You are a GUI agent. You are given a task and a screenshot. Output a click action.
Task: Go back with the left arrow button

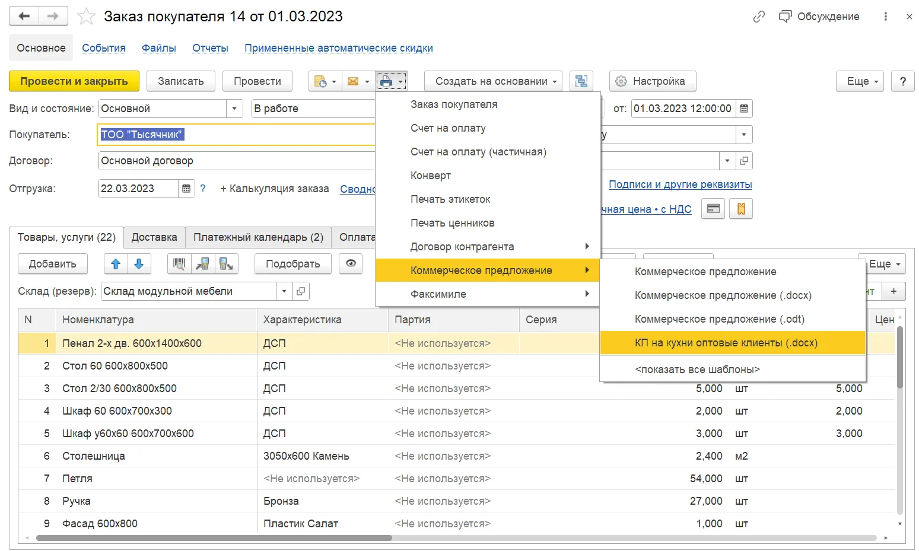[x=24, y=16]
